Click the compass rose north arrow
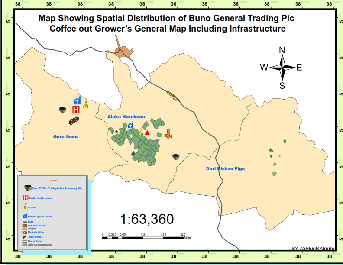This screenshot has width=343, height=265. [x=282, y=57]
